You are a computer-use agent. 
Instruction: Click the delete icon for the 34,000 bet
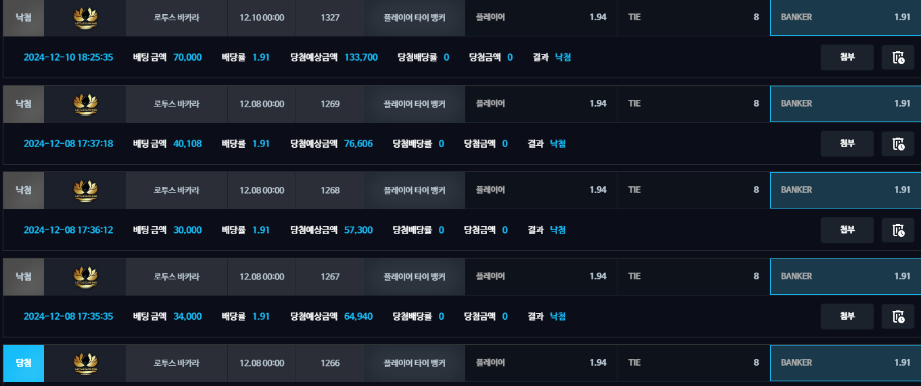pyautogui.click(x=897, y=316)
